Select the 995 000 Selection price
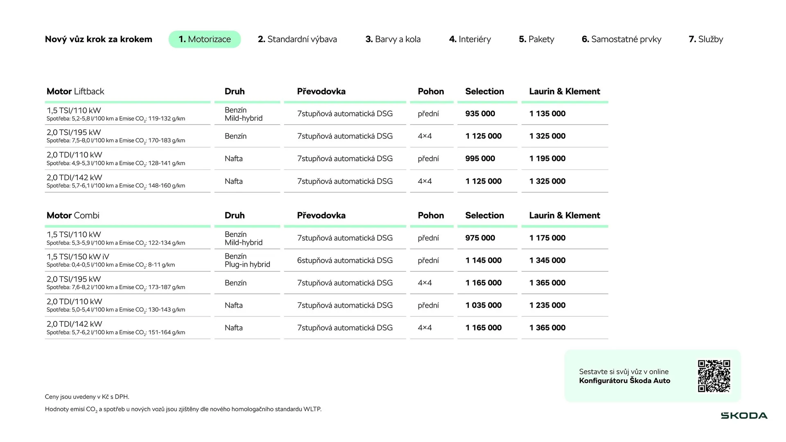The width and height of the screenshot is (786, 442). coord(480,158)
